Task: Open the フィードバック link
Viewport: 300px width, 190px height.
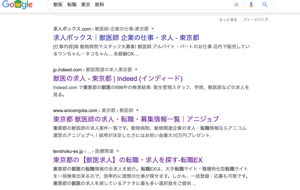Action: [256, 20]
